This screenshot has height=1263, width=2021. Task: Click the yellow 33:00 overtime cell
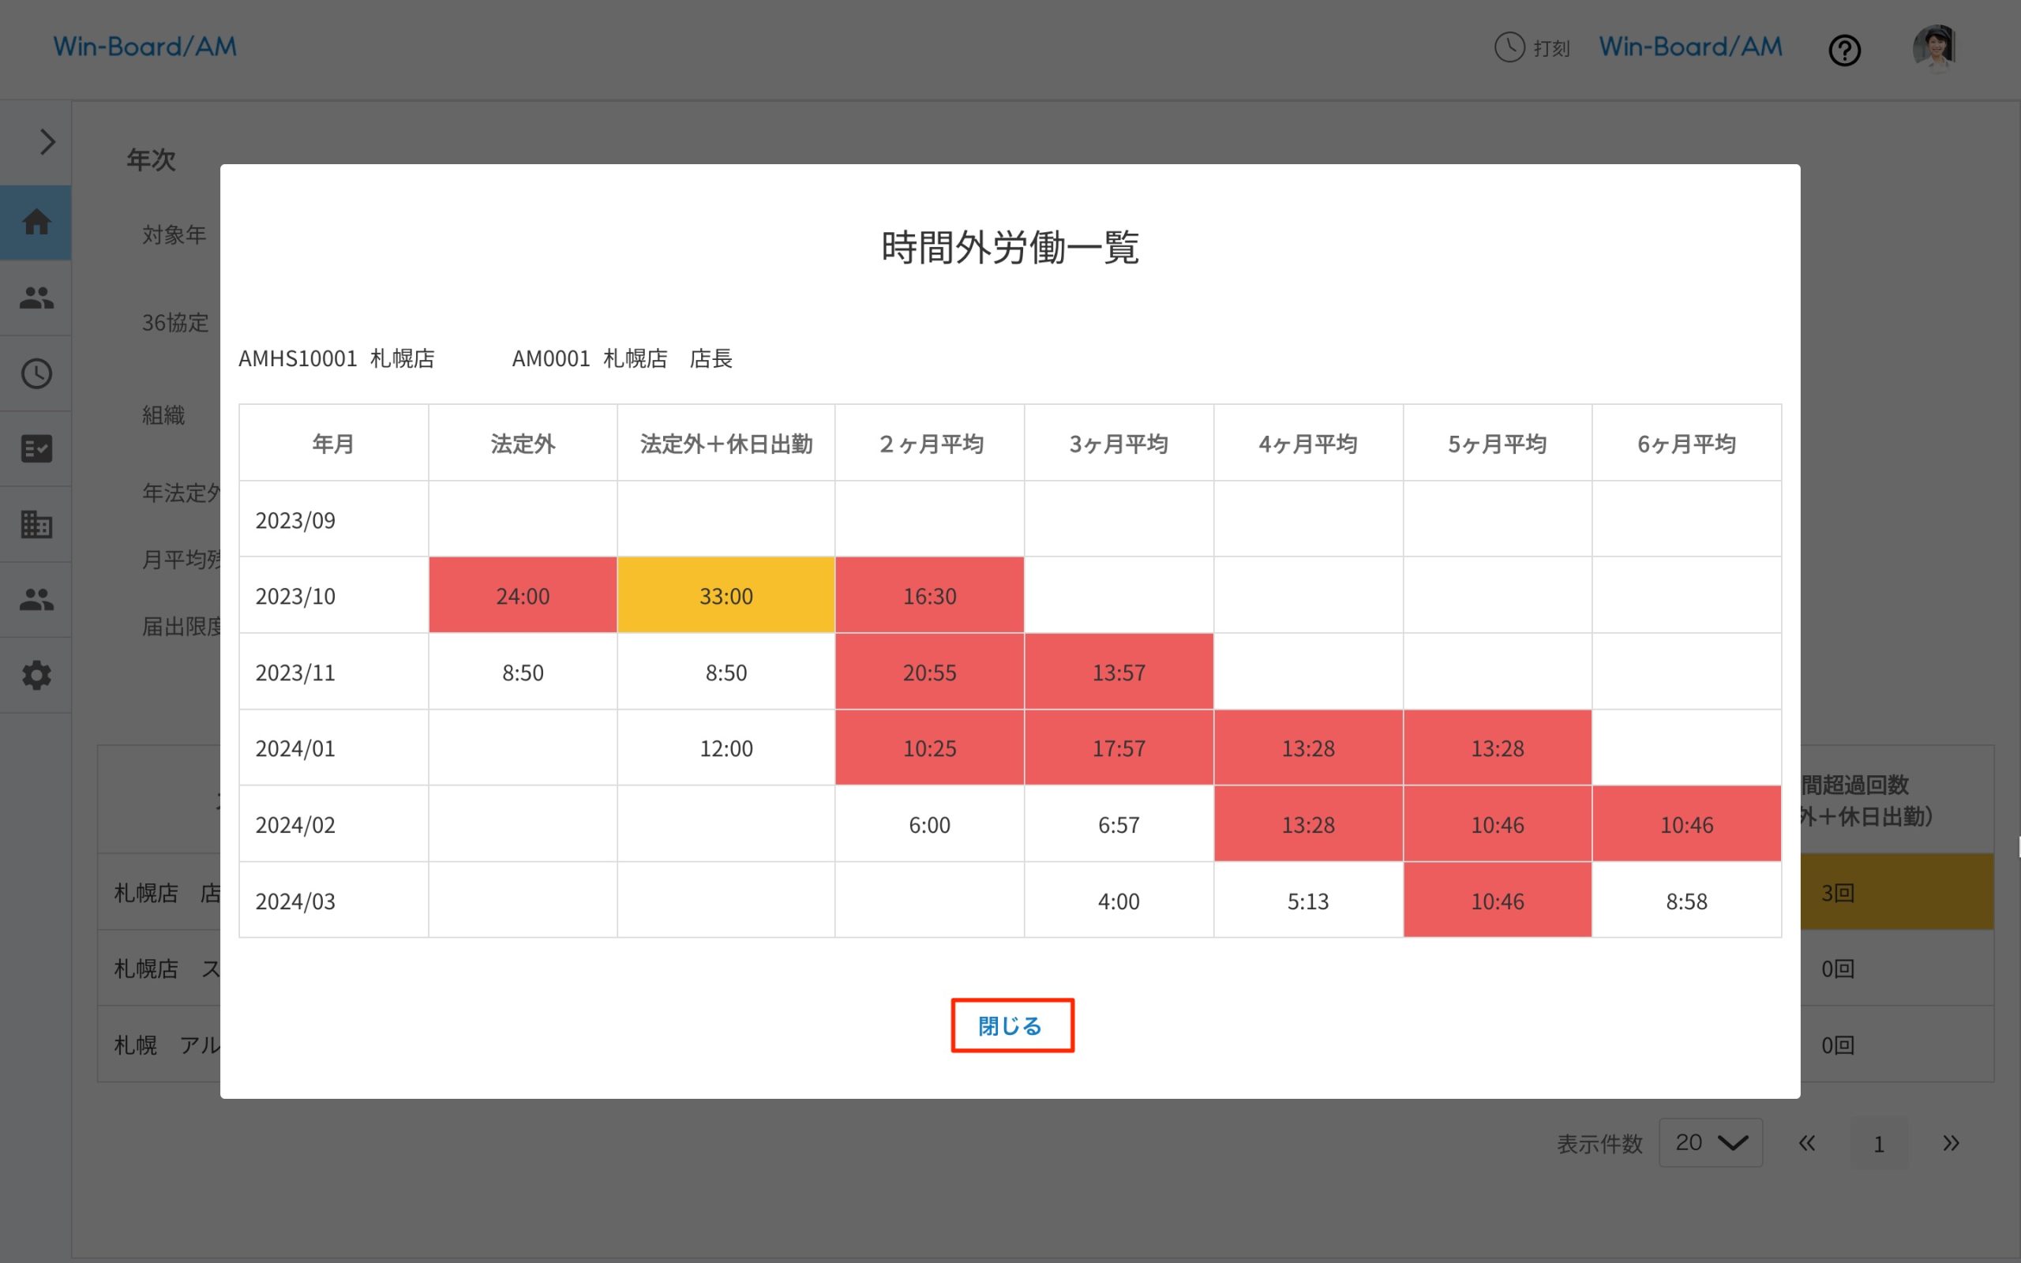click(x=726, y=594)
